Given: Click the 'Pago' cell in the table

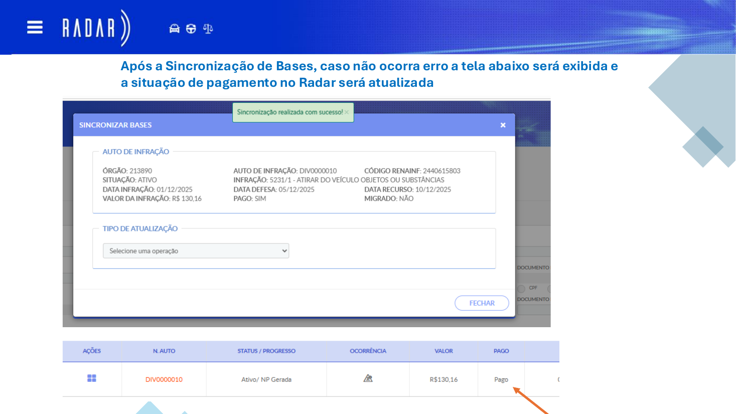Looking at the screenshot, I should click(x=501, y=379).
